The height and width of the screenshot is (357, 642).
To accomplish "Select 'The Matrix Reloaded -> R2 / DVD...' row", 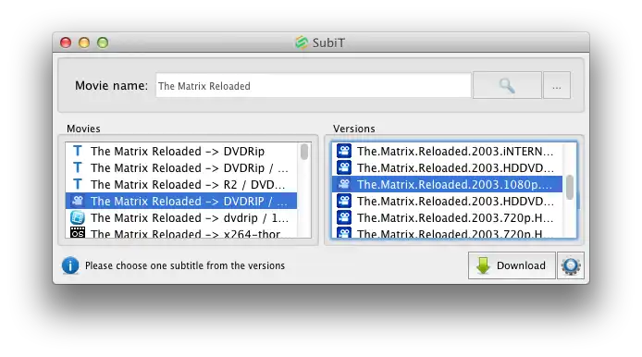I will tap(181, 184).
